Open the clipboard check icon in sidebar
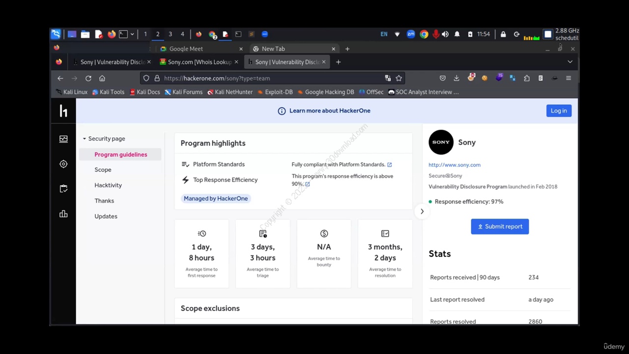This screenshot has height=354, width=629. 63,189
